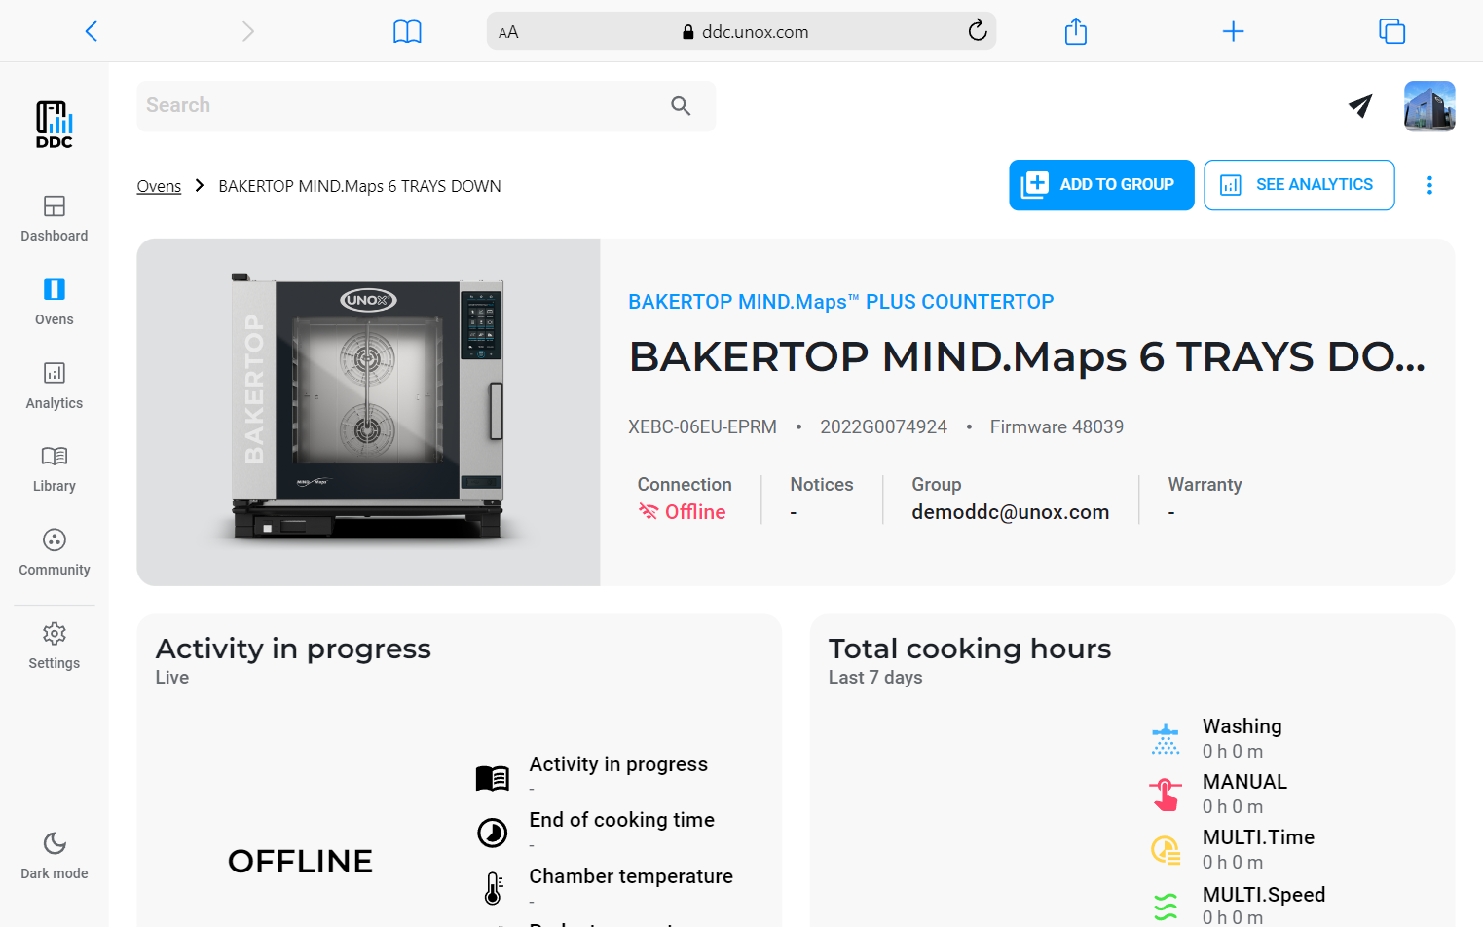Click the ADD TO GROUP button
Image resolution: width=1483 pixels, height=927 pixels.
tap(1101, 184)
